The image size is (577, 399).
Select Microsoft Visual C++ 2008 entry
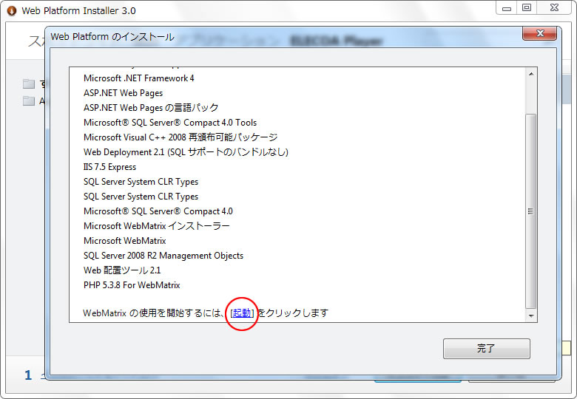(x=180, y=137)
